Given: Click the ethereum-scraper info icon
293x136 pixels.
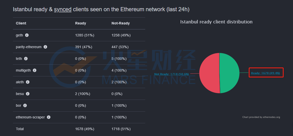Looking at the screenshot, I should click(x=49, y=117).
